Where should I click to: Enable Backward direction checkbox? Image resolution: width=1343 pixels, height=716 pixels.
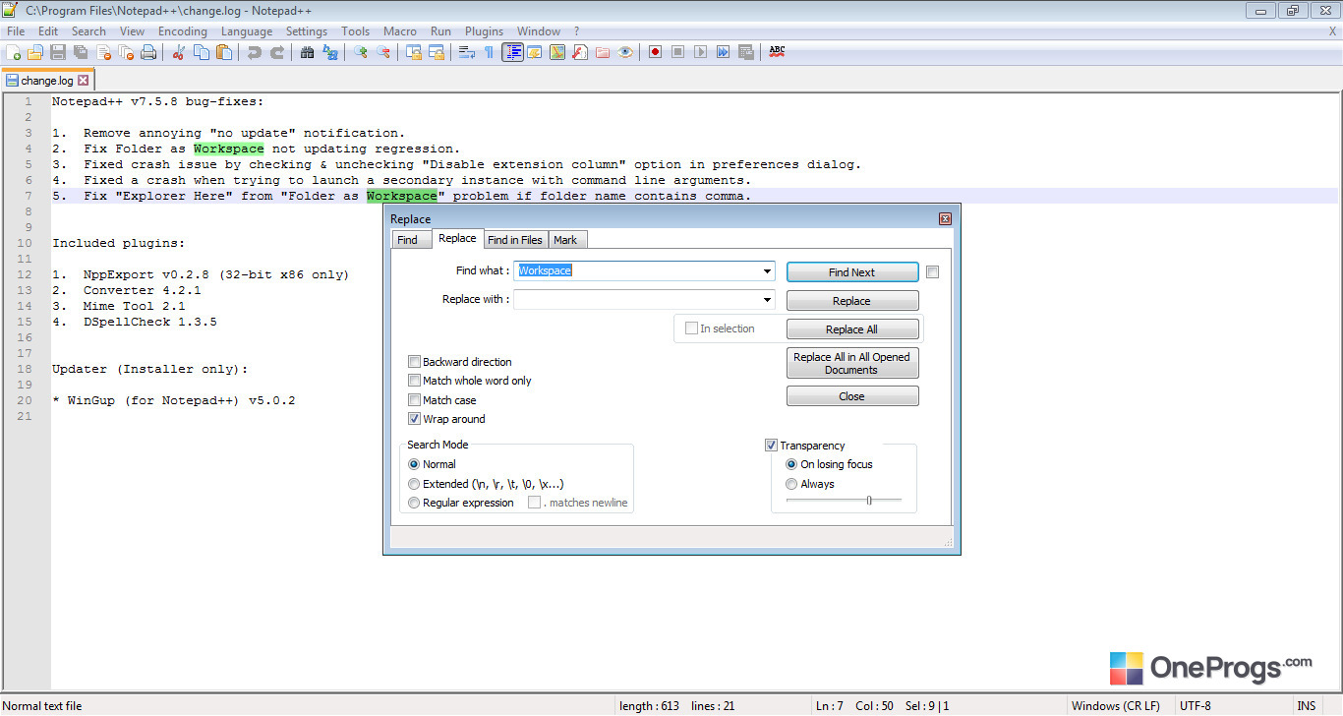pyautogui.click(x=415, y=362)
